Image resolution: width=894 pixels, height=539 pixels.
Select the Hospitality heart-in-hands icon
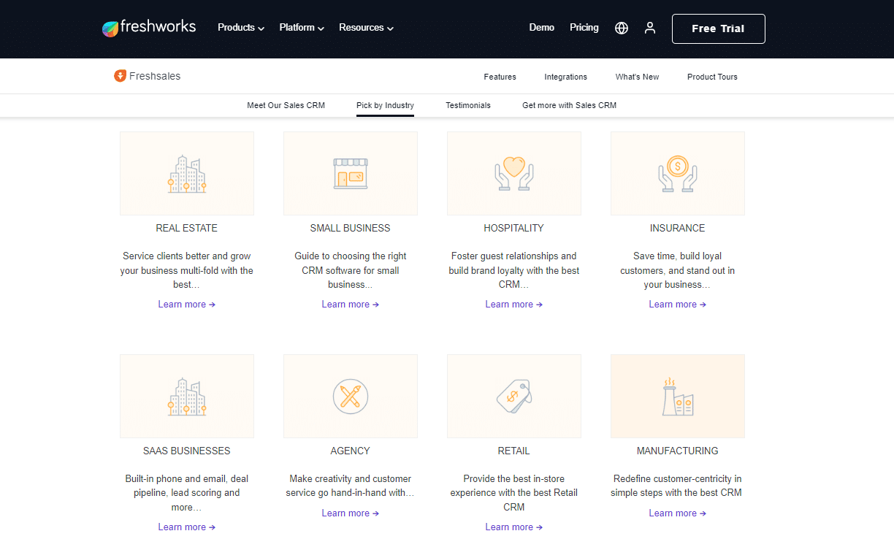(x=514, y=174)
